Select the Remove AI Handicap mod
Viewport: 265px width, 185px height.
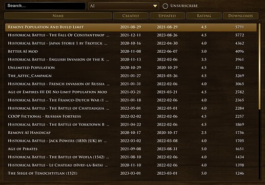[131, 133]
